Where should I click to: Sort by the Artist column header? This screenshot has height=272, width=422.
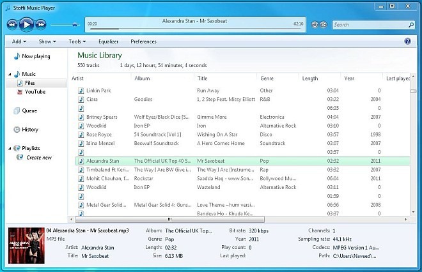(x=77, y=78)
